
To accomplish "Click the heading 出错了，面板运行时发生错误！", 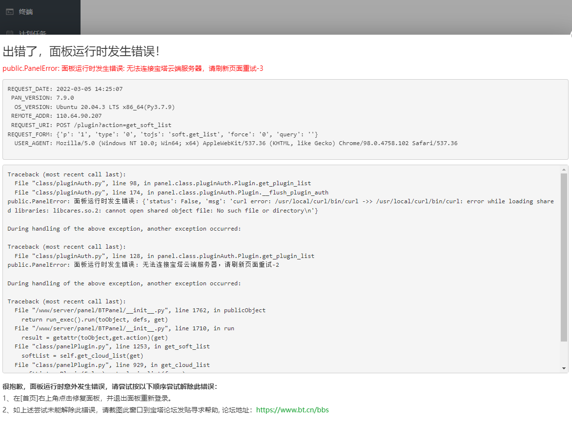I will click(81, 51).
